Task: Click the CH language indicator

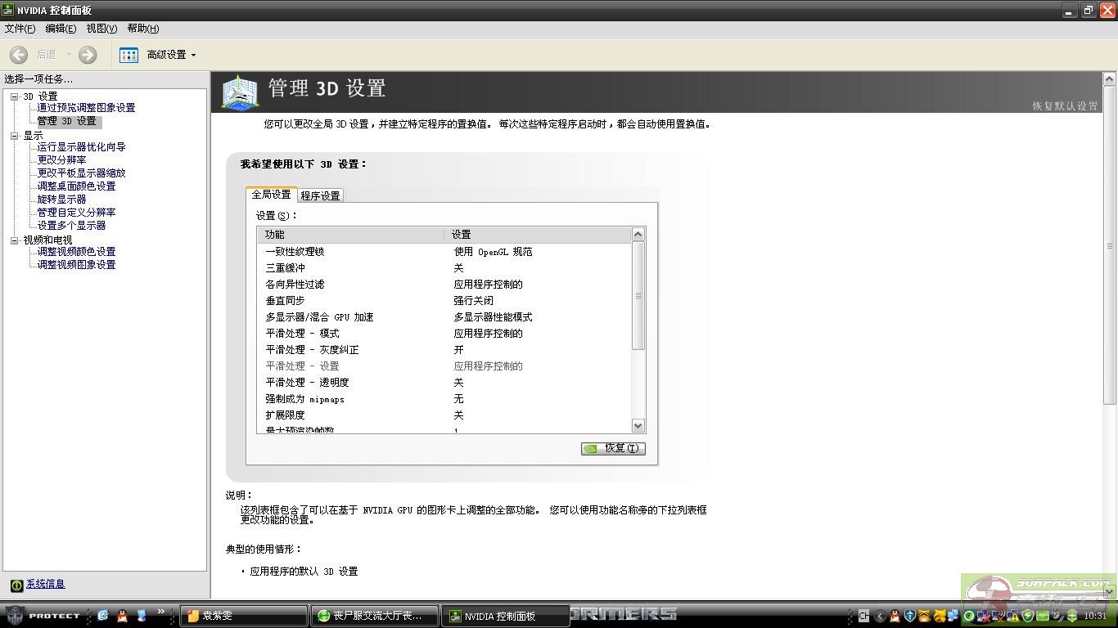Action: click(863, 616)
